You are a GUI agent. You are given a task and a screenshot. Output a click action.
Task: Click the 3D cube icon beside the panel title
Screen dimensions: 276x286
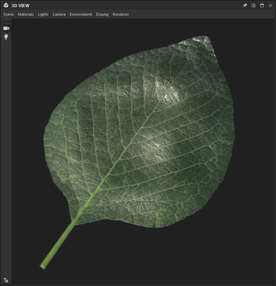coord(5,5)
